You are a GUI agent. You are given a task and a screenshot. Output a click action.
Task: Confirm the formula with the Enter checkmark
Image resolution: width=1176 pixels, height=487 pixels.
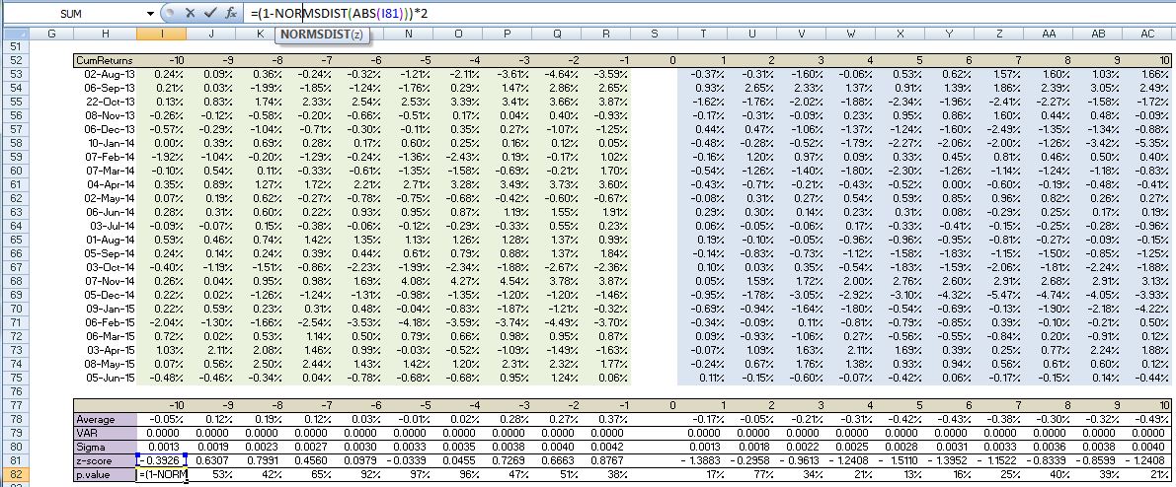209,14
